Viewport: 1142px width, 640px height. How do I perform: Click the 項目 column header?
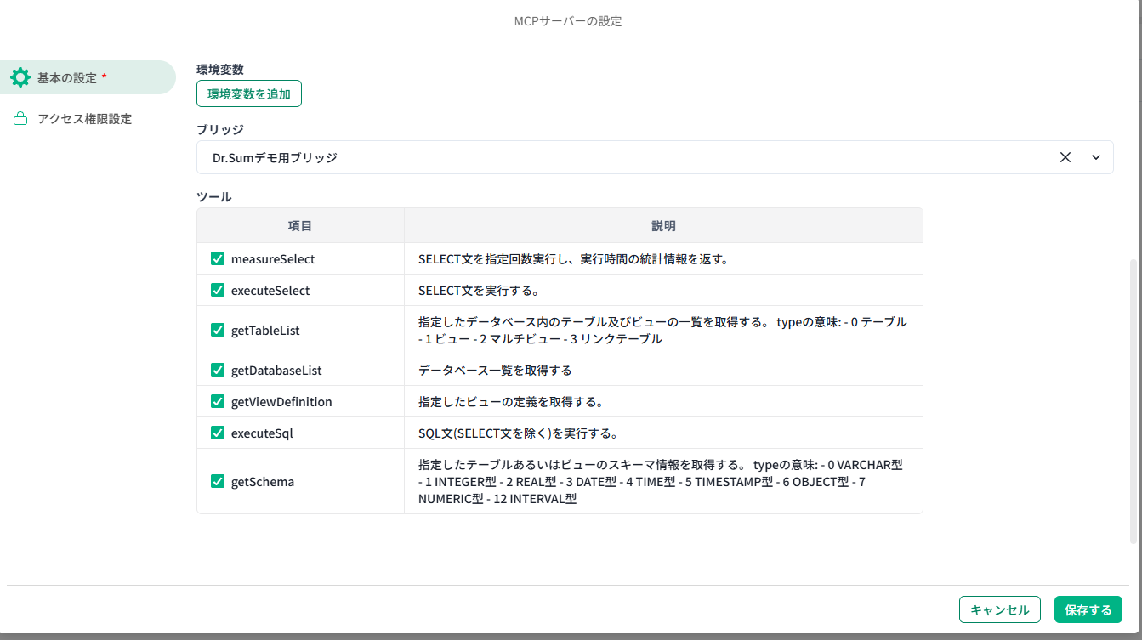click(x=300, y=226)
